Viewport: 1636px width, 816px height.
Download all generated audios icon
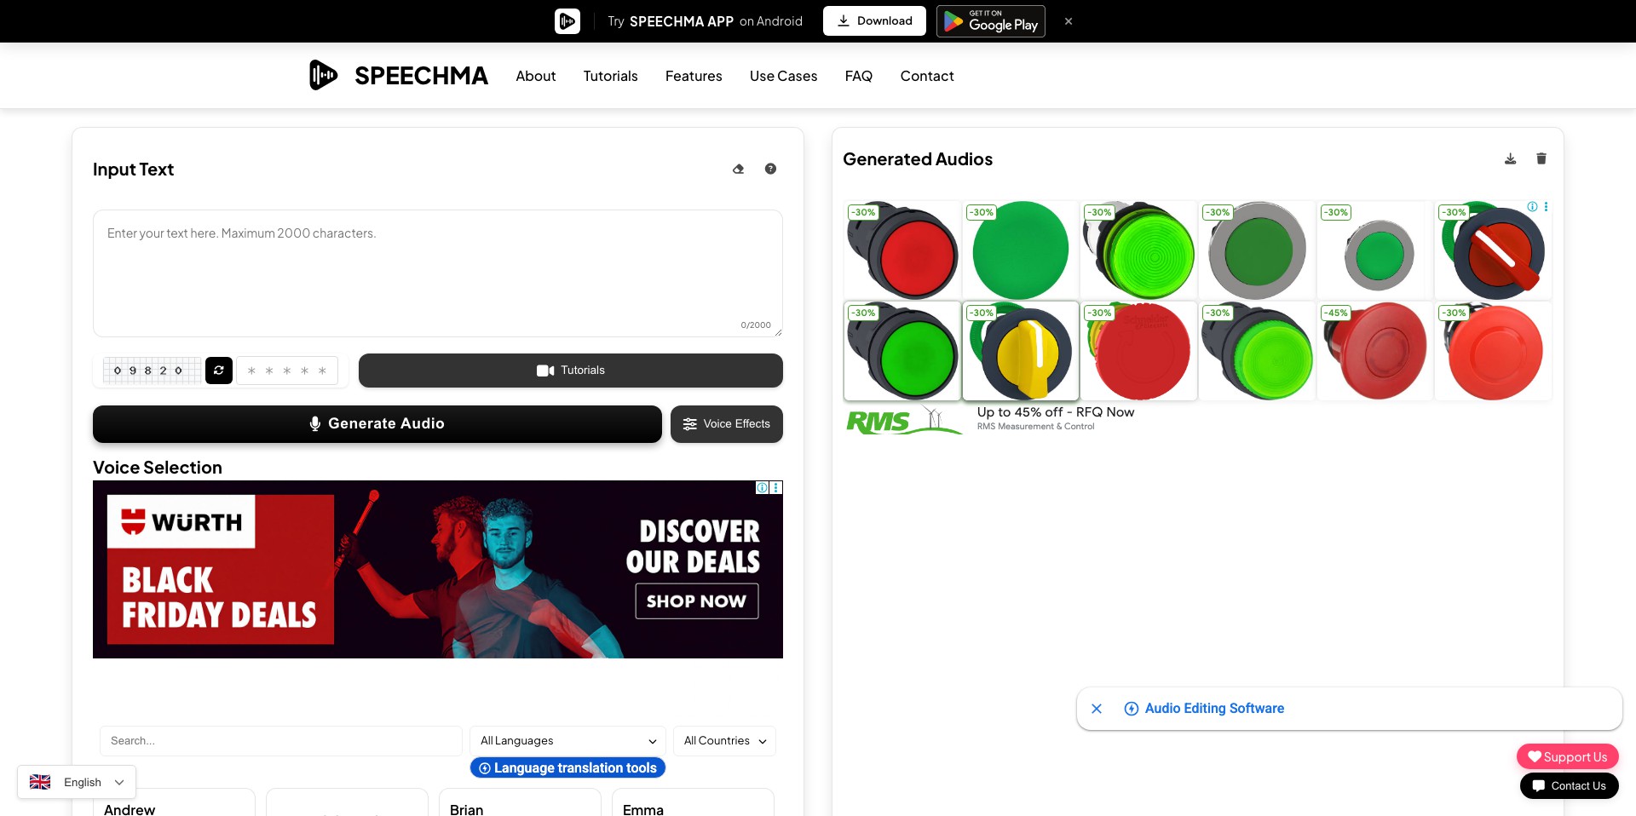pos(1510,158)
